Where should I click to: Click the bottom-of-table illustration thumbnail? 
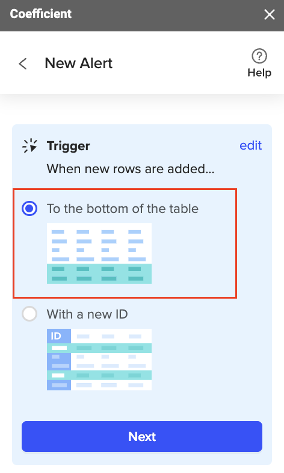pos(99,253)
